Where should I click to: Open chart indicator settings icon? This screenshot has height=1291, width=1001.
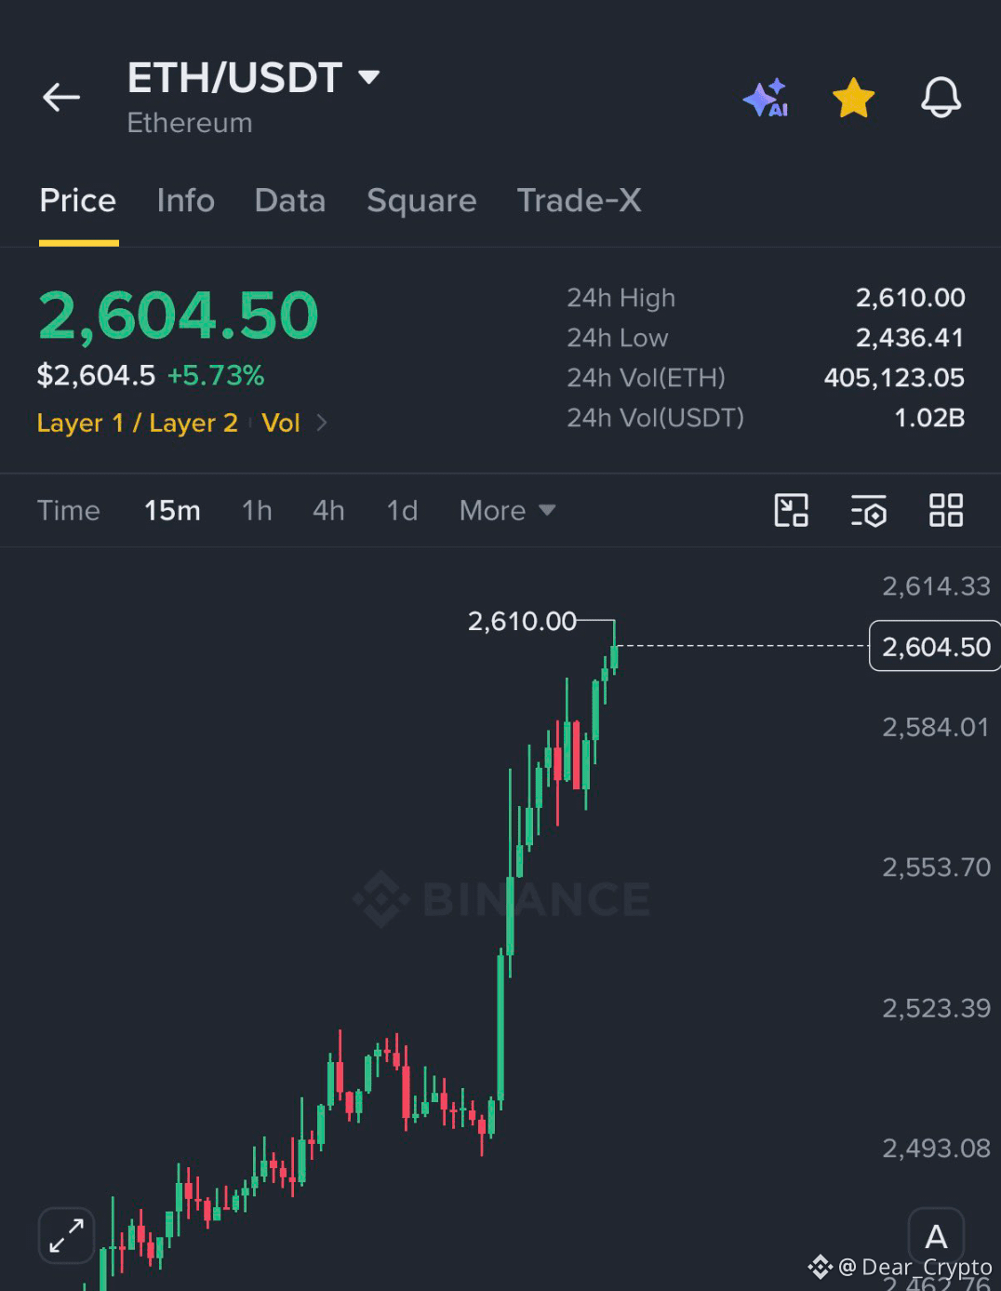pyautogui.click(x=869, y=510)
